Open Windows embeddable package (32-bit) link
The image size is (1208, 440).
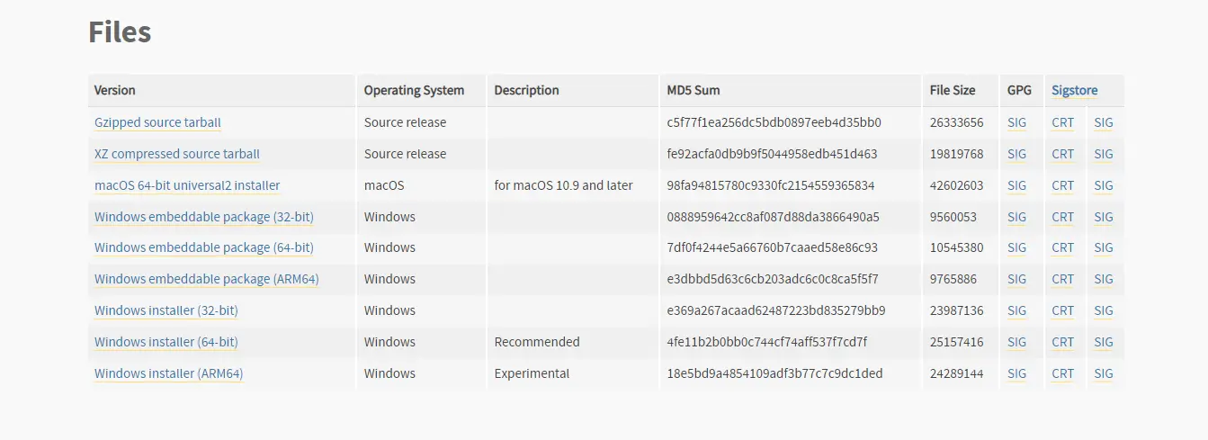[204, 217]
